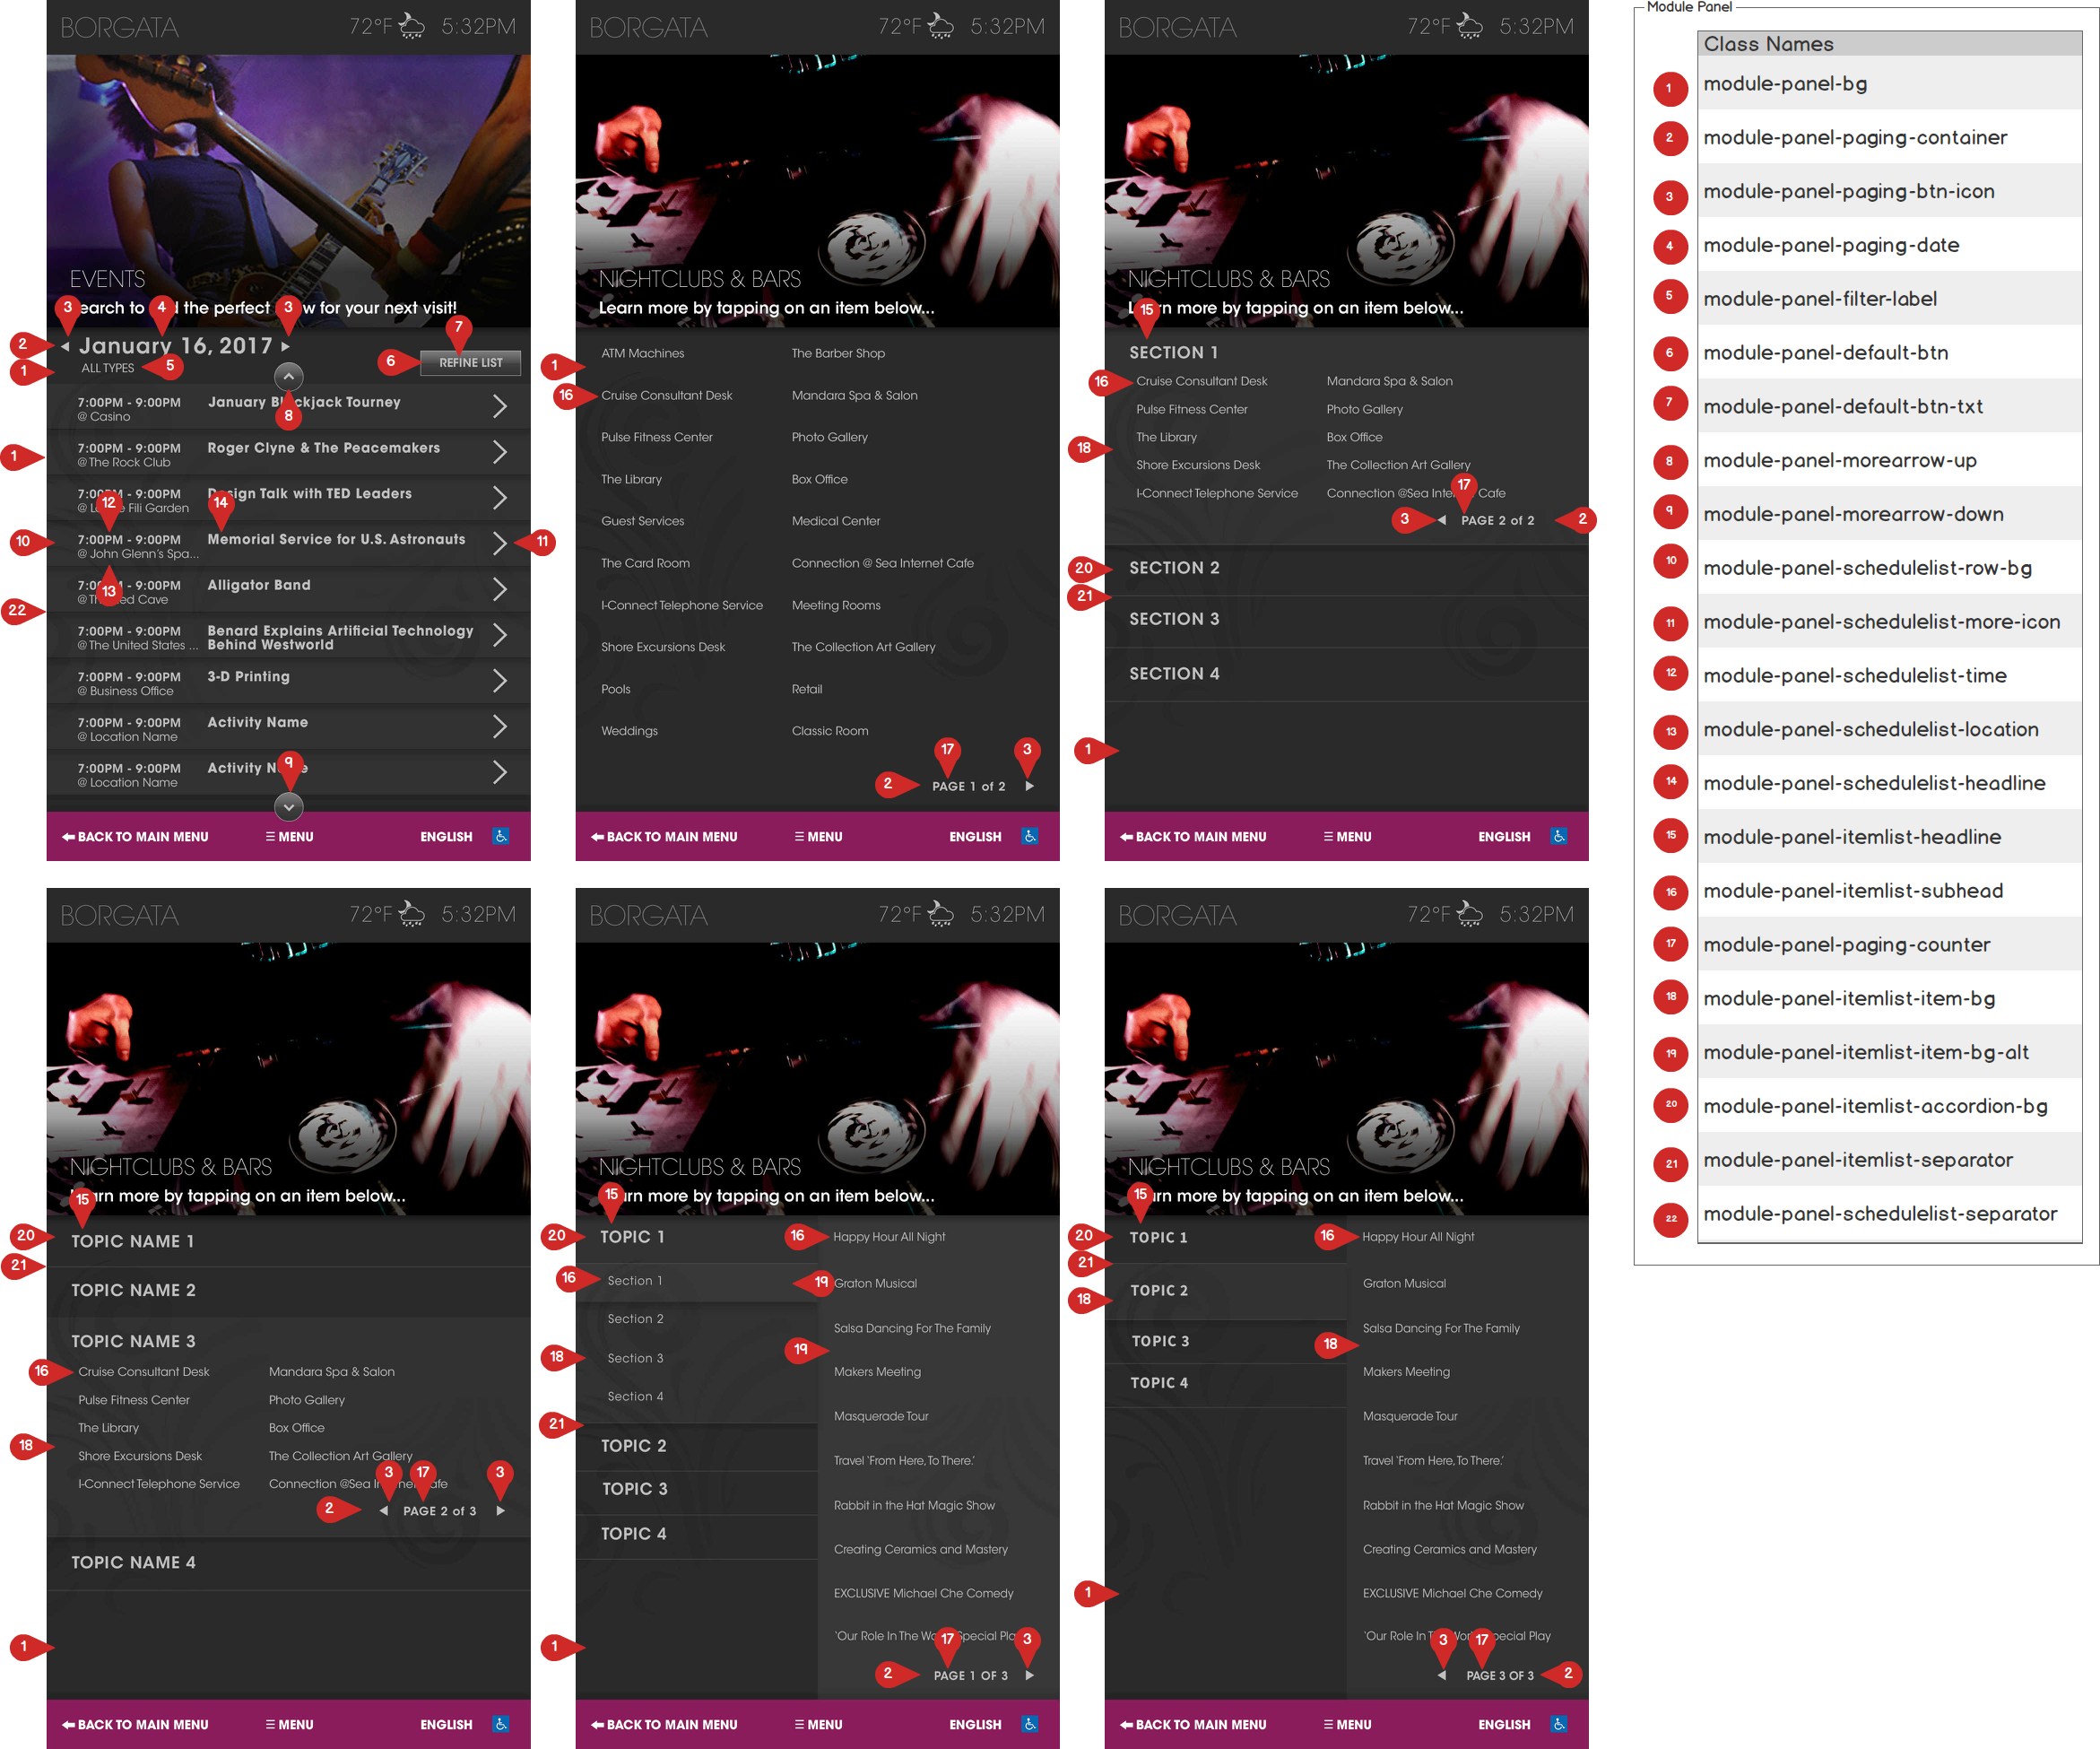Open the Weddings list item

[629, 731]
